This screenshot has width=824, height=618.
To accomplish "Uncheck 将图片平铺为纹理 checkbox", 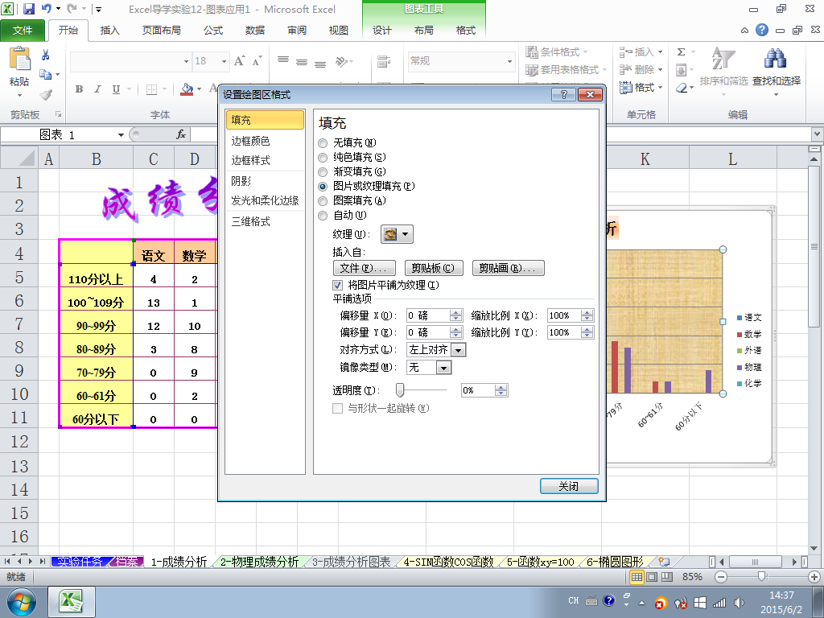I will [337, 286].
